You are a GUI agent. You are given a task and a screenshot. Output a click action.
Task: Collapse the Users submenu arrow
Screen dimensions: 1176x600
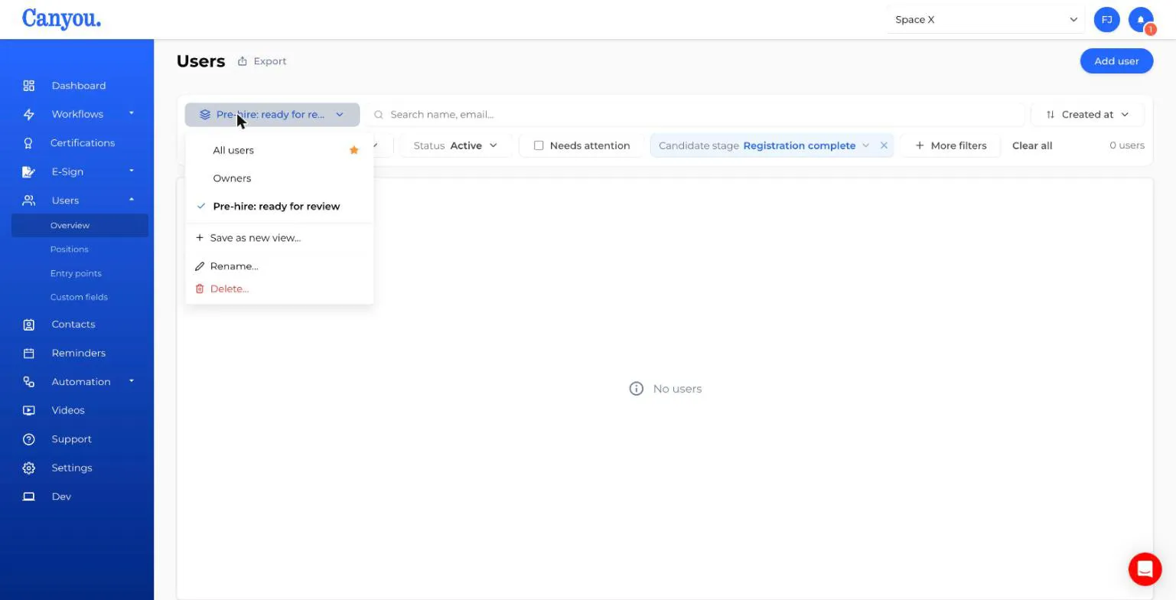[x=132, y=200]
